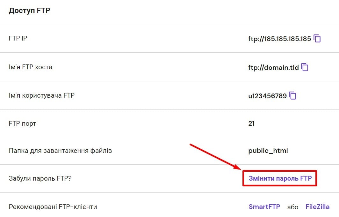Click the ftp://domain.tld host value
339x217 pixels.
[273, 68]
